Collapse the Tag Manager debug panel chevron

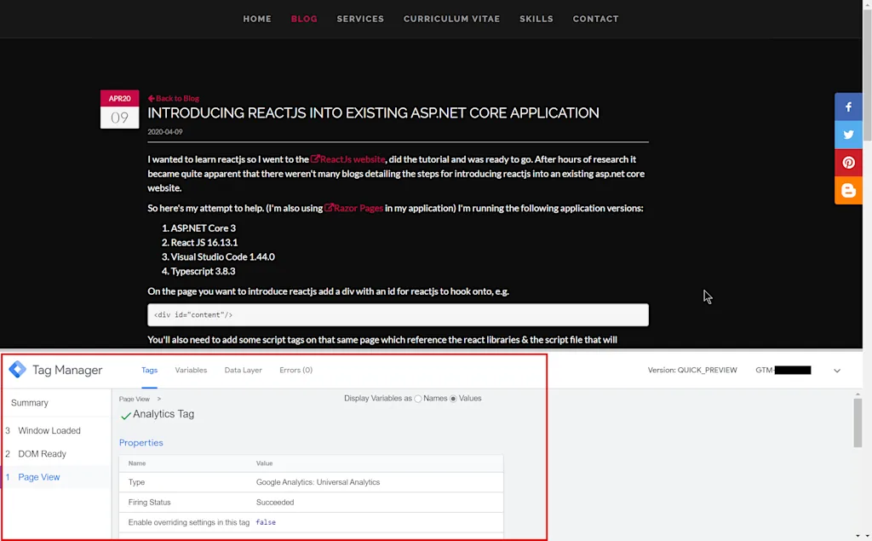point(837,371)
